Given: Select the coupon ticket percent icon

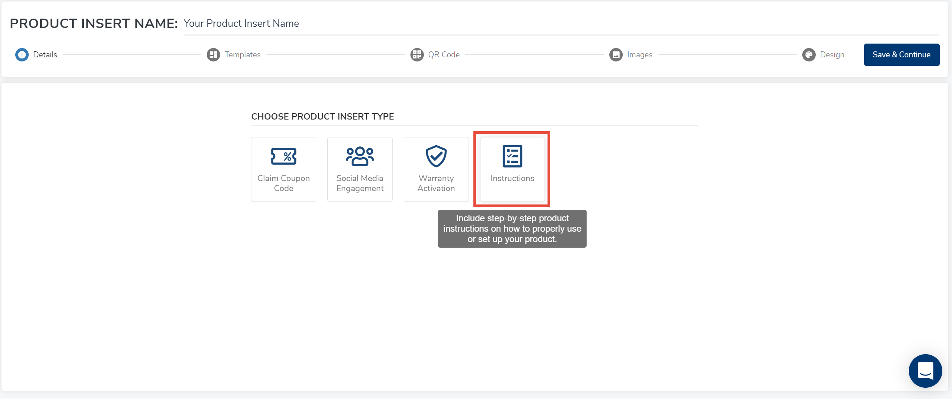Looking at the screenshot, I should coord(283,156).
